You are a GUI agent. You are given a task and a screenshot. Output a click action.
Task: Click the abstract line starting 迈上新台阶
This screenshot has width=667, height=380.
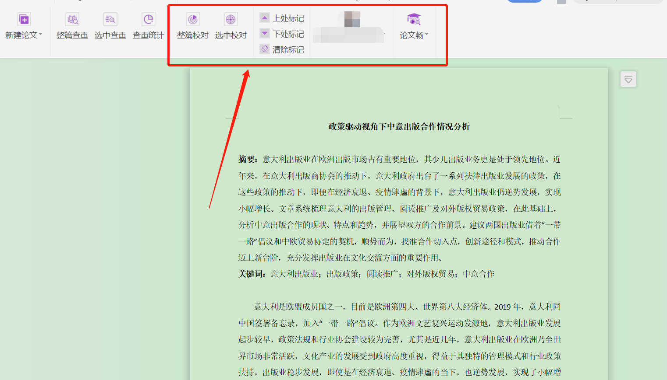(342, 258)
